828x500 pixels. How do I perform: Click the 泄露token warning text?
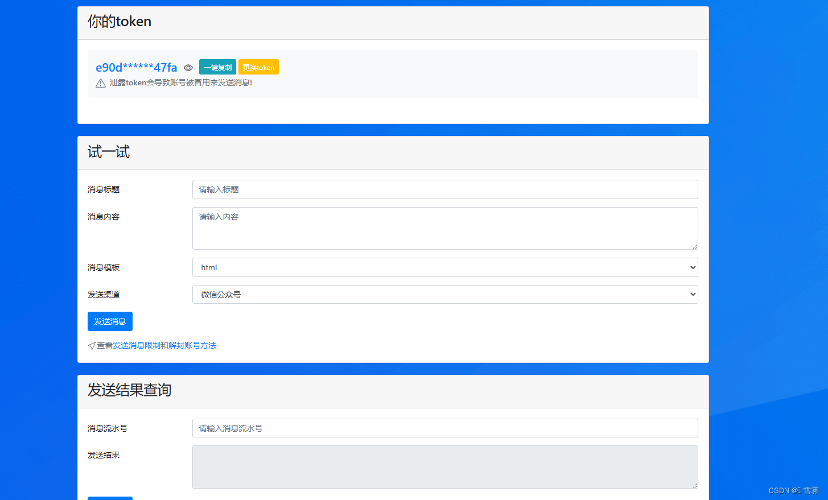pos(181,82)
